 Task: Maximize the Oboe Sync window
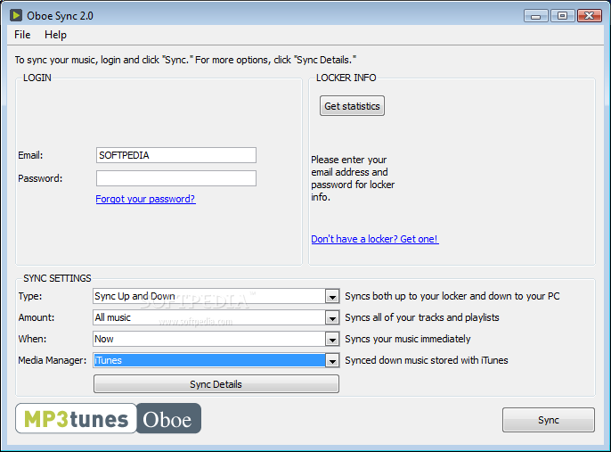562,16
